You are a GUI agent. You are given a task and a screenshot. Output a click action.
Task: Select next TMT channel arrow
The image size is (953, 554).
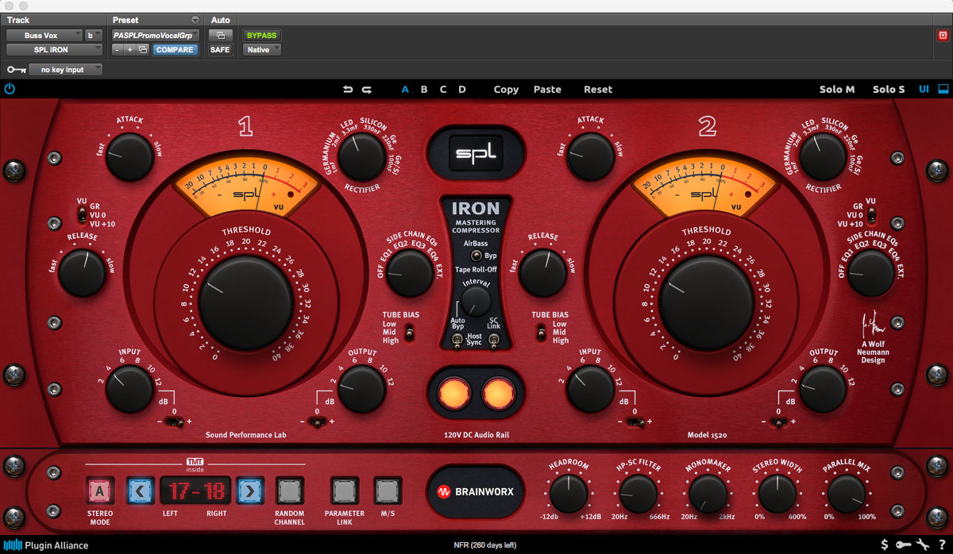click(251, 491)
